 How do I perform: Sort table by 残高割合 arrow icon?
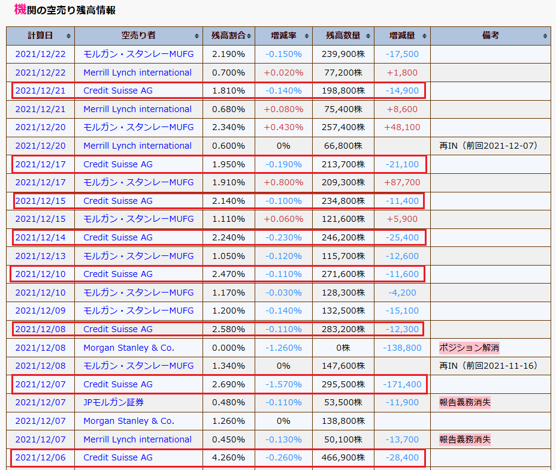pos(249,36)
